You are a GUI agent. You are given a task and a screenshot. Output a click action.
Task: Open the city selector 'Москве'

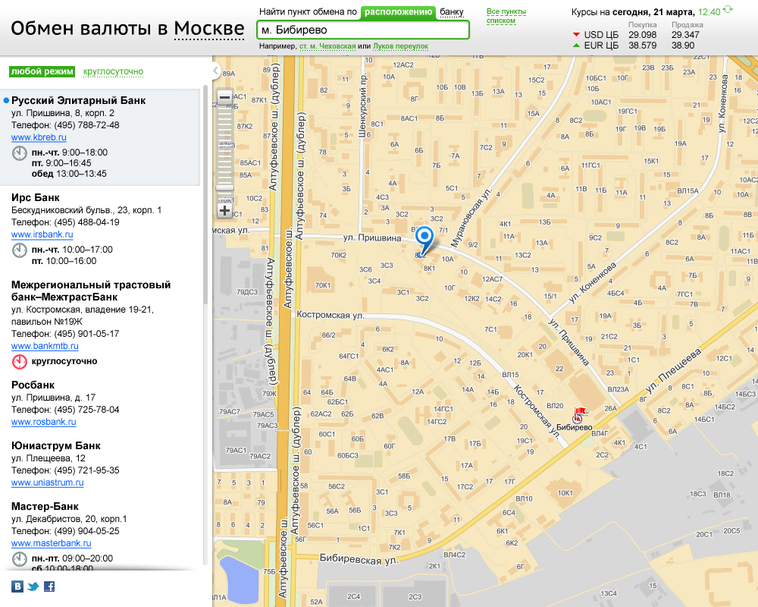pos(208,30)
